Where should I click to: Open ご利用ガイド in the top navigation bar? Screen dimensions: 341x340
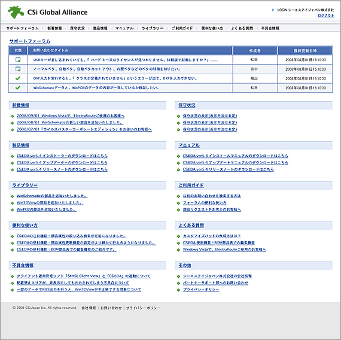point(182,28)
